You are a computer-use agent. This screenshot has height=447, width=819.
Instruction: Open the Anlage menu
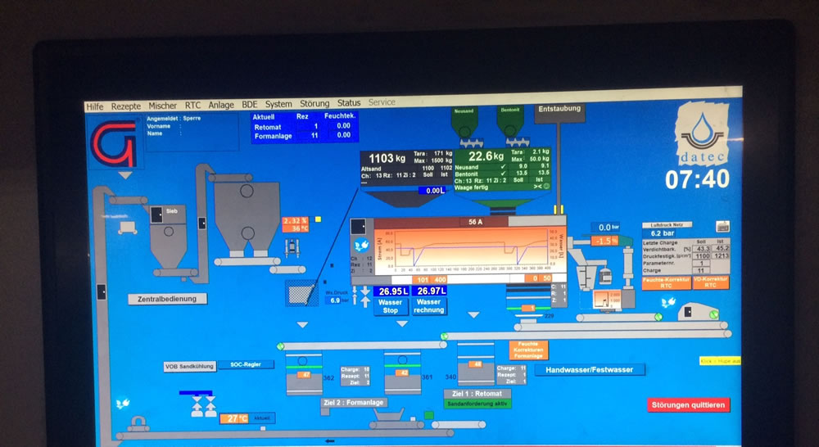click(221, 105)
